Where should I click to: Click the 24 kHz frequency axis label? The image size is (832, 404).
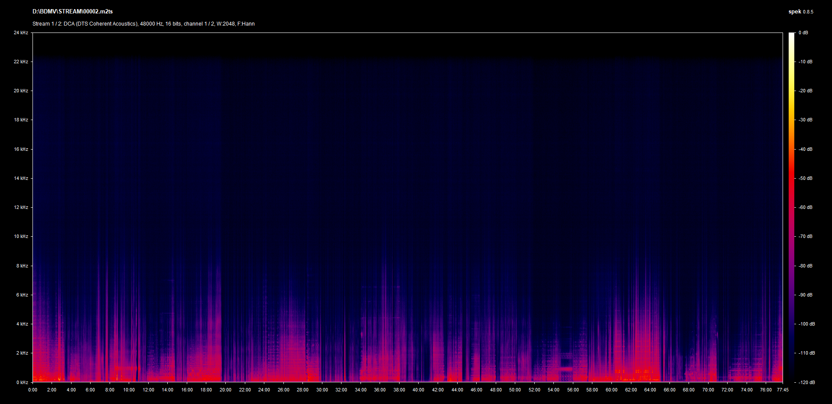pyautogui.click(x=21, y=33)
